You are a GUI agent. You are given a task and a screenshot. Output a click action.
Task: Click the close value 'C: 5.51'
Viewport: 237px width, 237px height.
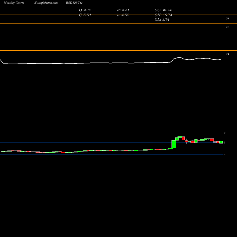point(85,15)
